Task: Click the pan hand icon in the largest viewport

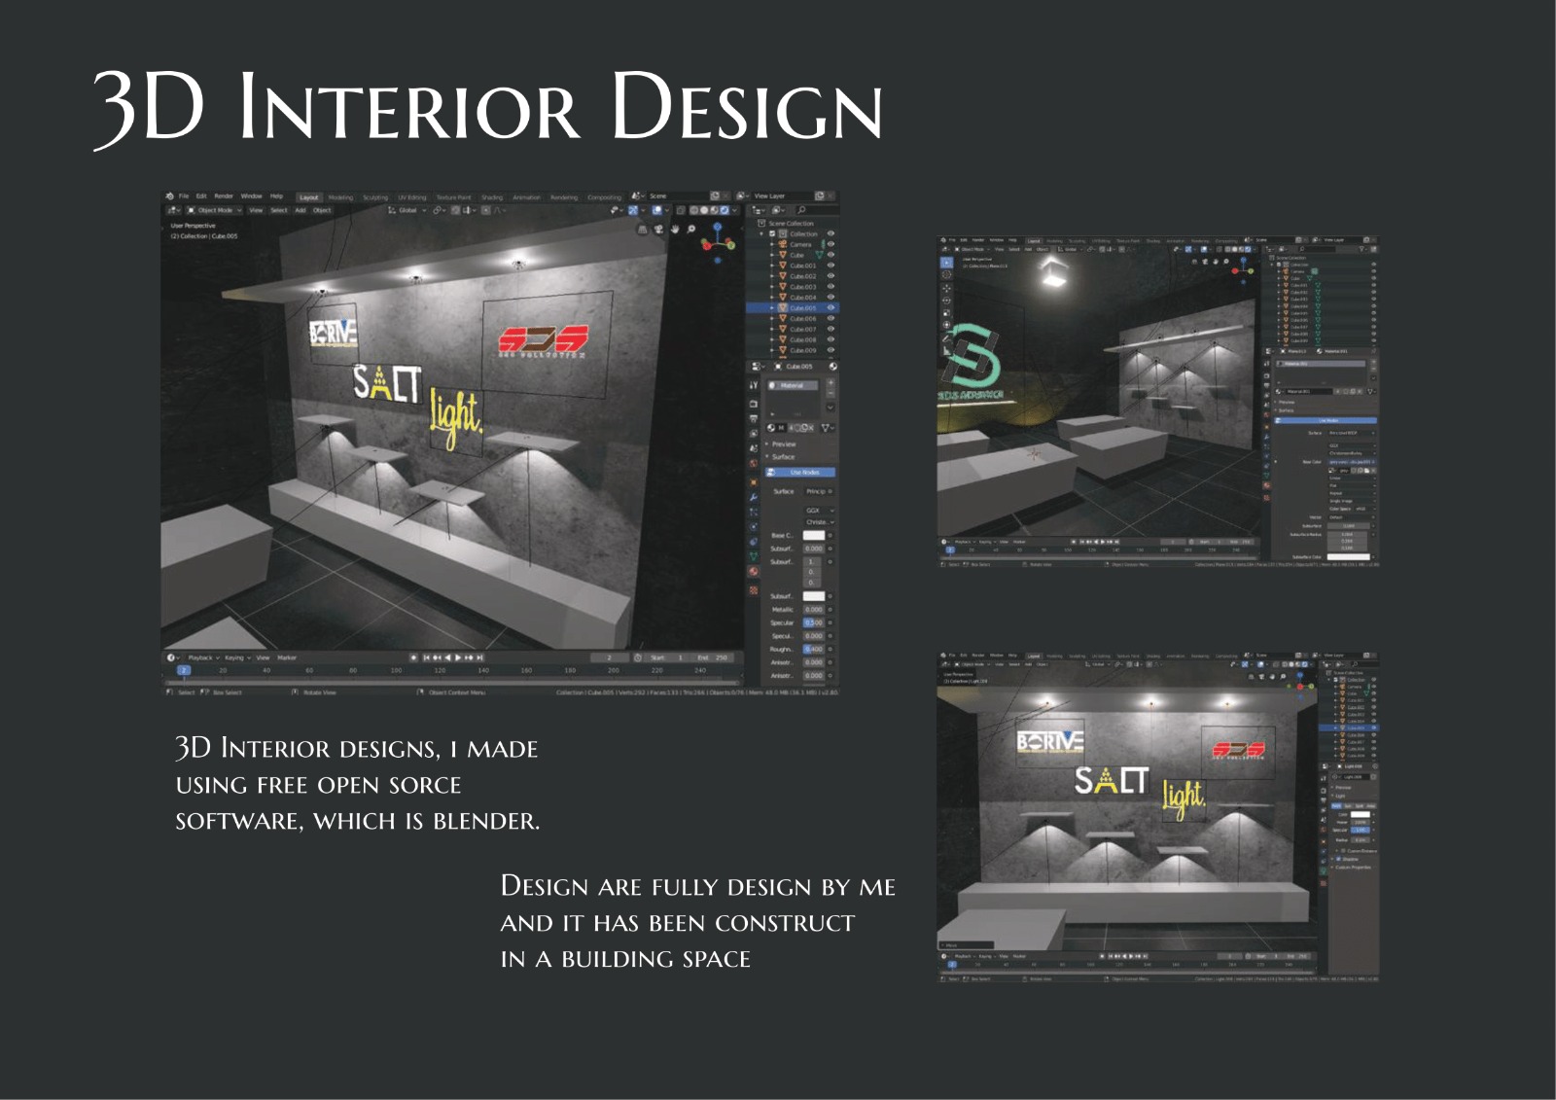Action: pos(675,230)
